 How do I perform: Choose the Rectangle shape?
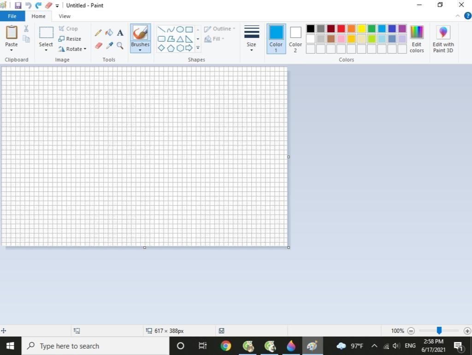pyautogui.click(x=189, y=29)
